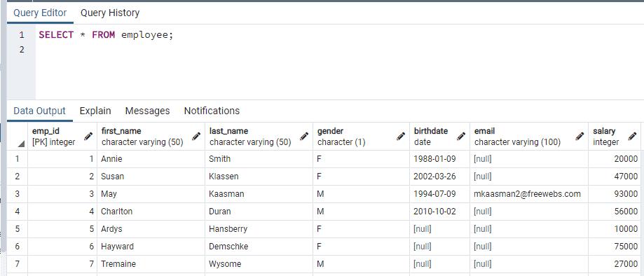Open the Explain tab
The height and width of the screenshot is (276, 644).
tap(95, 111)
